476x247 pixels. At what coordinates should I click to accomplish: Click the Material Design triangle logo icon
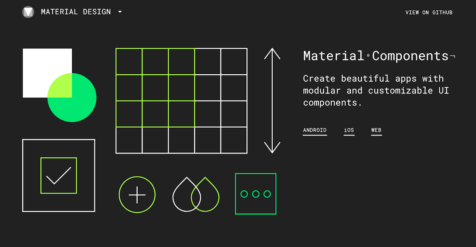28,12
